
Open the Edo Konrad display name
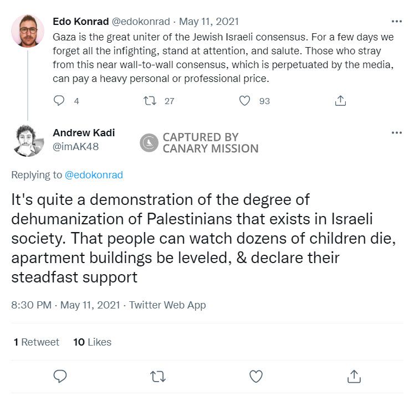coord(80,22)
